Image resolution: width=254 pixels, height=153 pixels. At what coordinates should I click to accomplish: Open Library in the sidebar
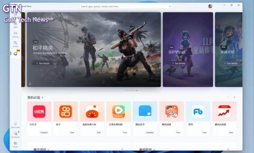15,144
